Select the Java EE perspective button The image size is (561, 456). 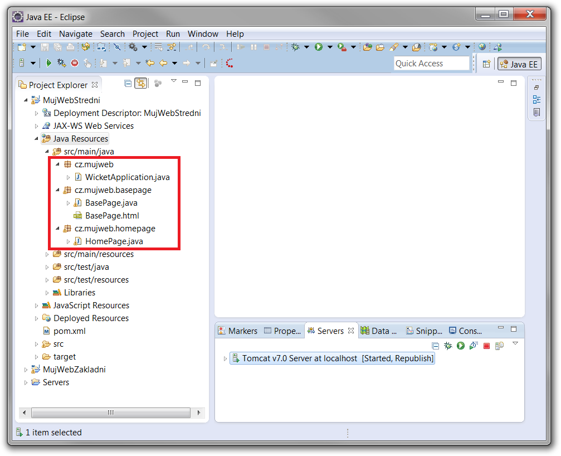[519, 64]
